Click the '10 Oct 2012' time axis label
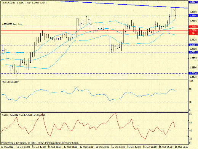The width and height of the screenshot is (198, 149). [x=7, y=147]
